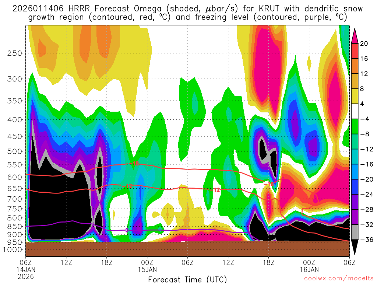
Task: Click the red -12 contour label near 18Z 14JAN
Action: pyautogui.click(x=127, y=186)
